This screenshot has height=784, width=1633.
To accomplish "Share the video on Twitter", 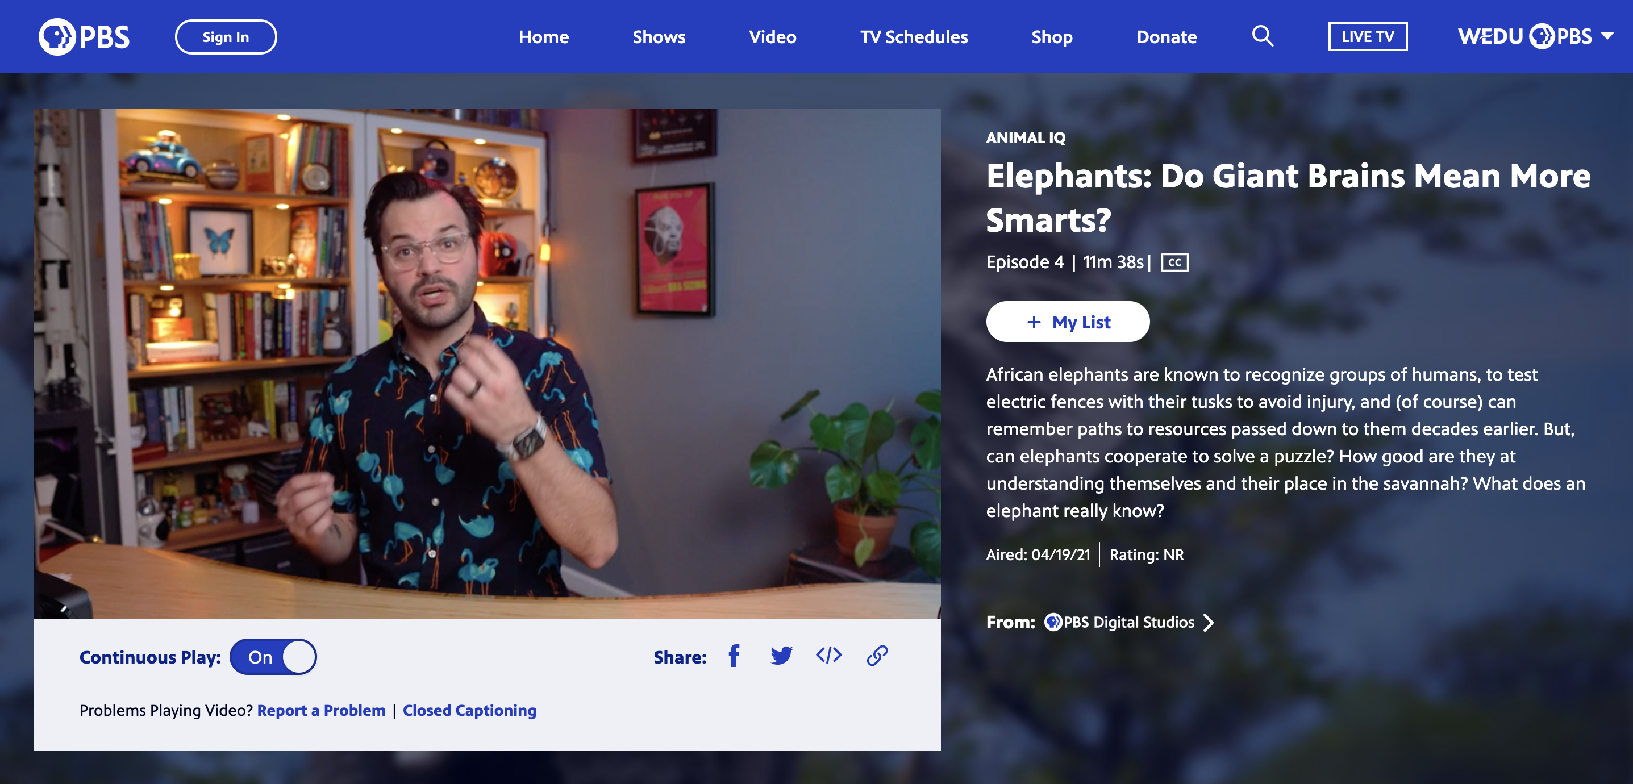I will pyautogui.click(x=781, y=656).
